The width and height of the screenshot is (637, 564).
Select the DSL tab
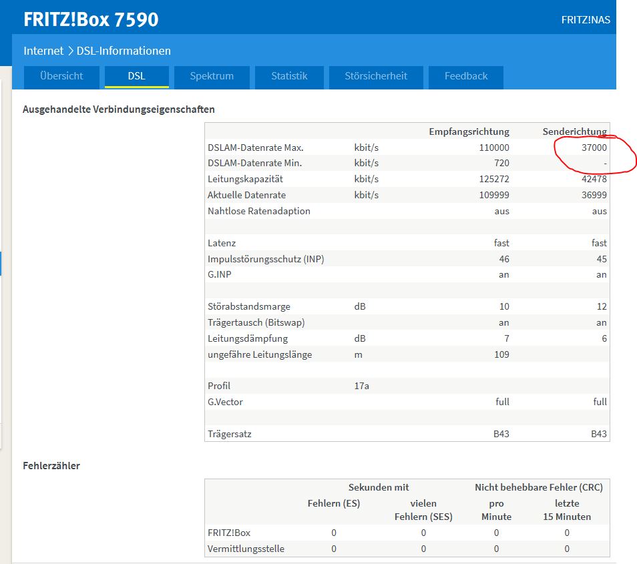pyautogui.click(x=136, y=76)
